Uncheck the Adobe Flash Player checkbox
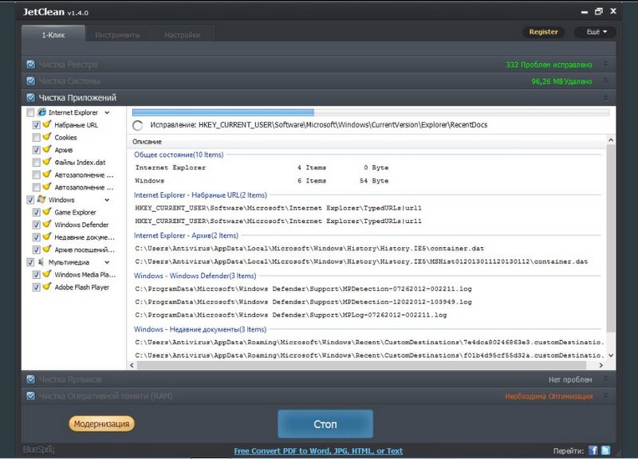This screenshot has width=638, height=459. (36, 288)
